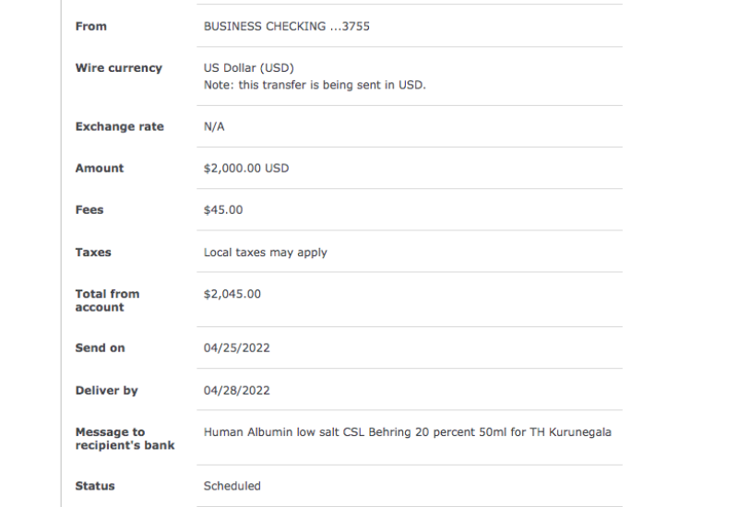Click the Status label

[95, 487]
